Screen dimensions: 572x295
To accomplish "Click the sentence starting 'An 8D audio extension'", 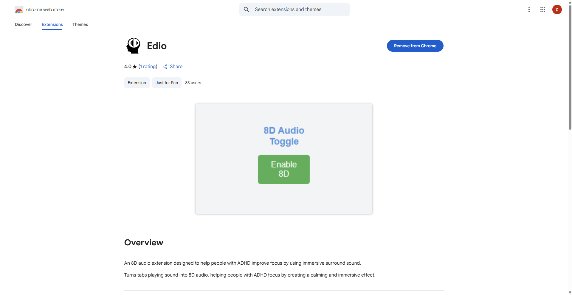I will [x=243, y=263].
